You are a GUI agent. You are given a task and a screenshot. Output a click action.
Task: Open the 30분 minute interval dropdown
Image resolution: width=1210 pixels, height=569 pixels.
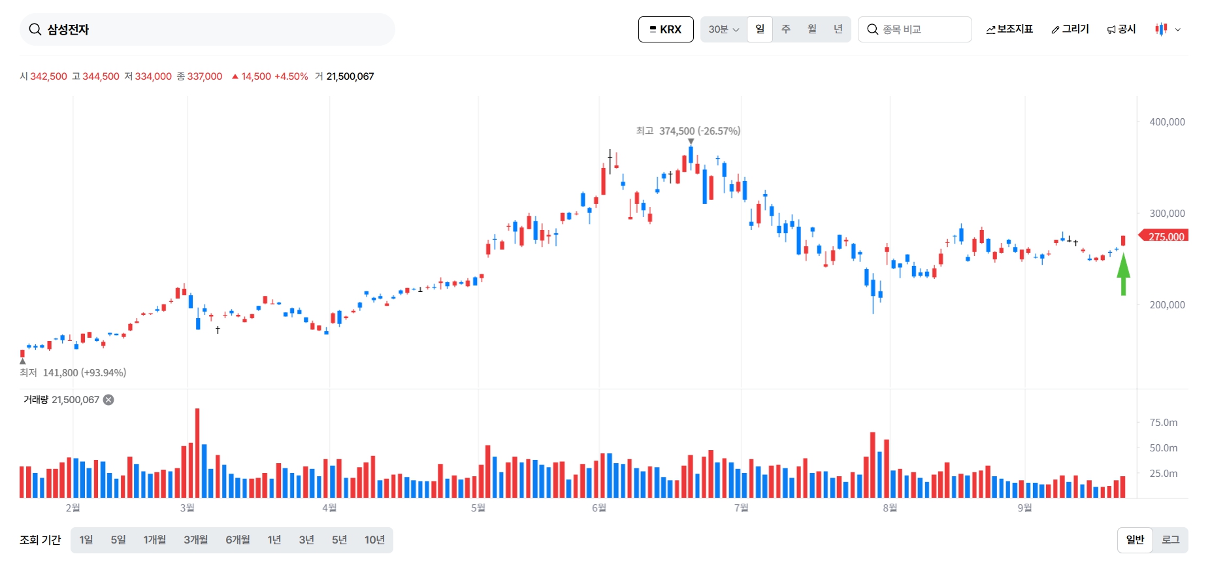pyautogui.click(x=724, y=29)
